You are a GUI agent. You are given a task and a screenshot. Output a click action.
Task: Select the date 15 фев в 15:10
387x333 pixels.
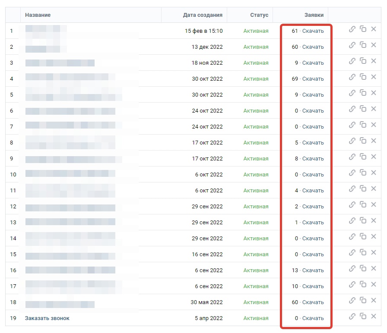click(x=203, y=31)
